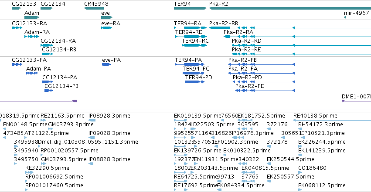
Task: Select EST label EP10521.3prime
Action: [323, 133]
